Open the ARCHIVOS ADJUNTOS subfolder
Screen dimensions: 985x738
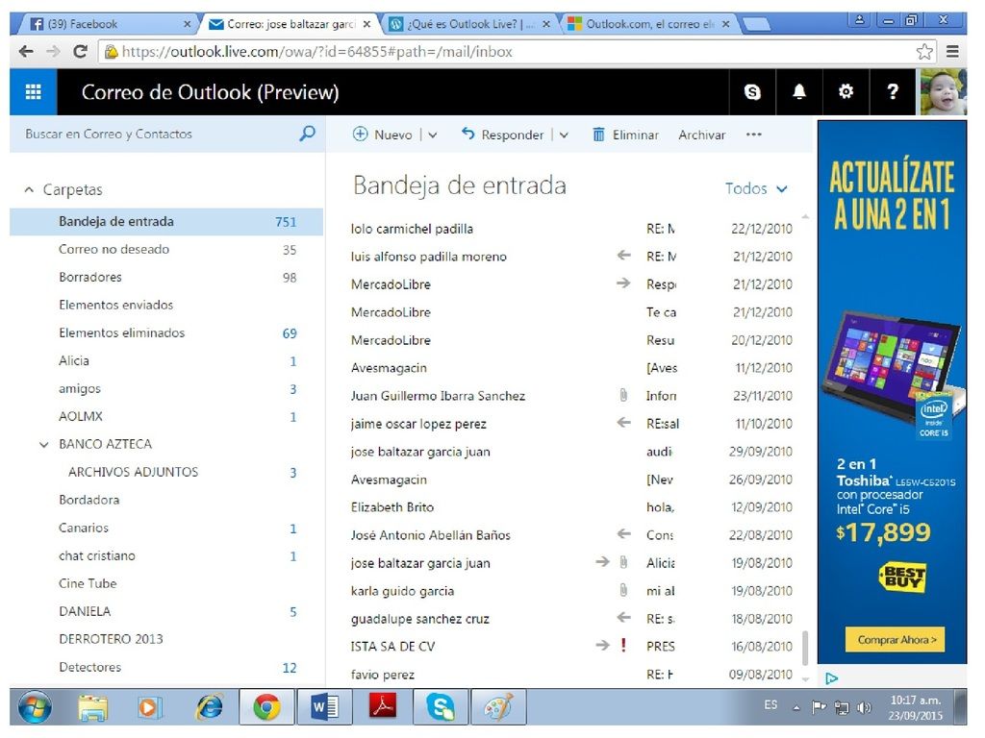click(166, 472)
